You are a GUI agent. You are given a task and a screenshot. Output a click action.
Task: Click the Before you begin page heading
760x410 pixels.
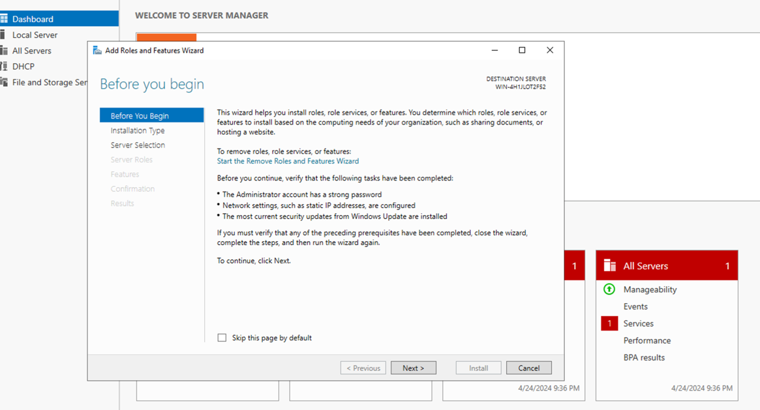pyautogui.click(x=152, y=83)
